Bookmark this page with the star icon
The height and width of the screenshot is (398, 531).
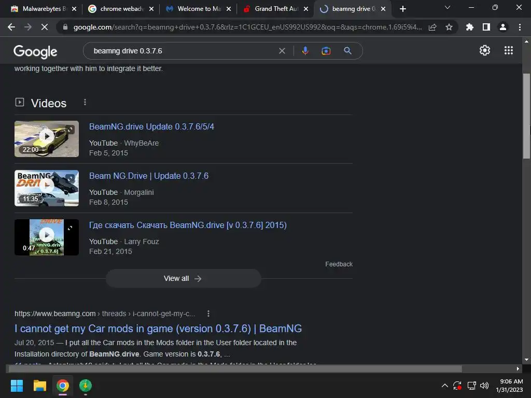449,27
